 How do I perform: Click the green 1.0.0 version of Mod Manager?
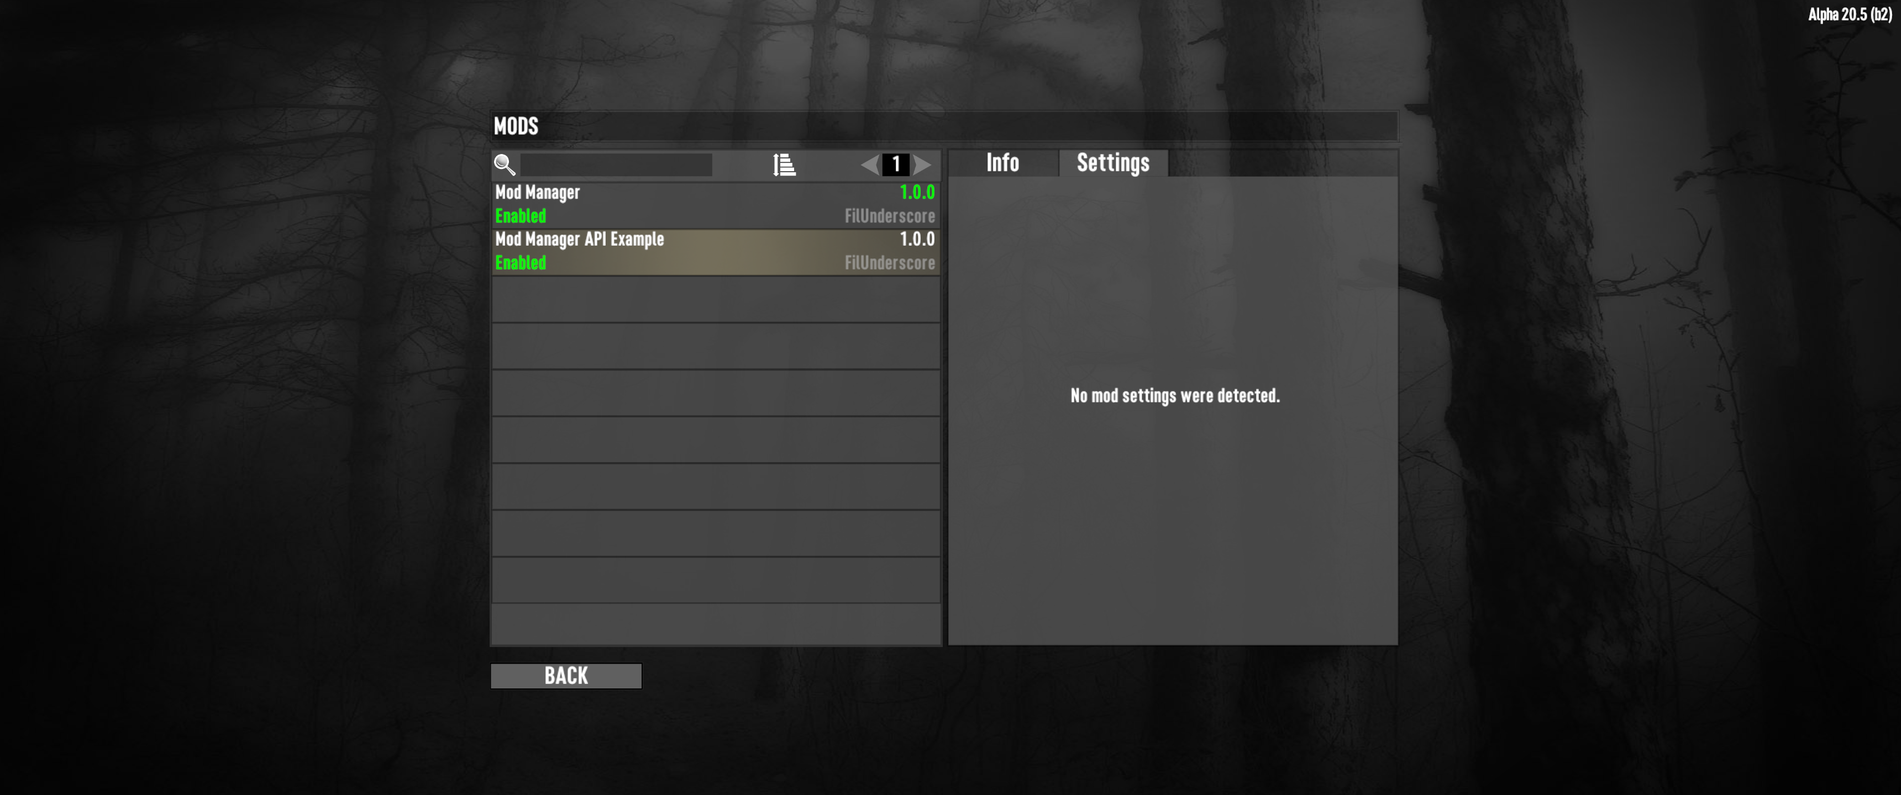point(917,193)
